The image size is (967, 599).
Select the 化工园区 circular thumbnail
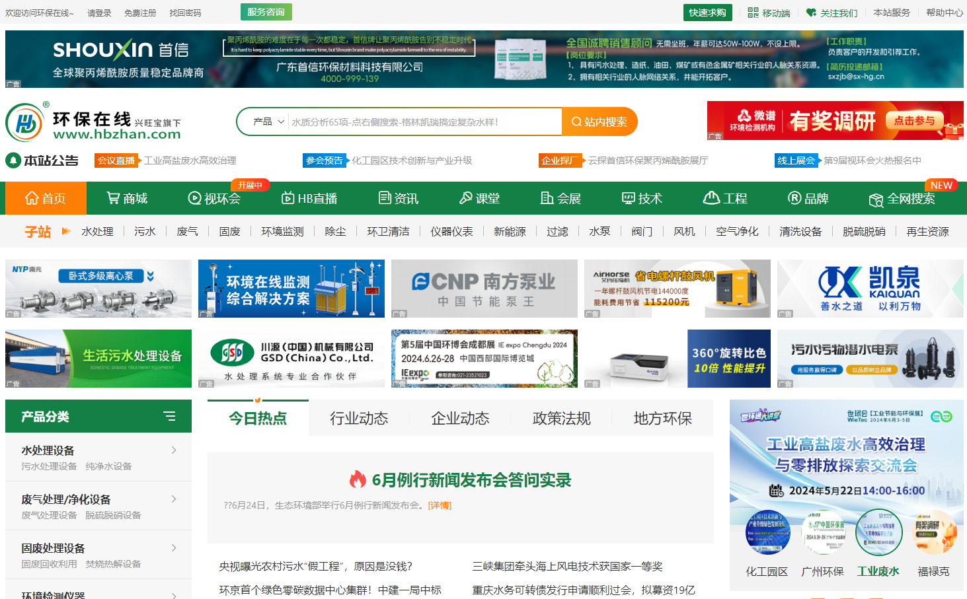[x=767, y=532]
